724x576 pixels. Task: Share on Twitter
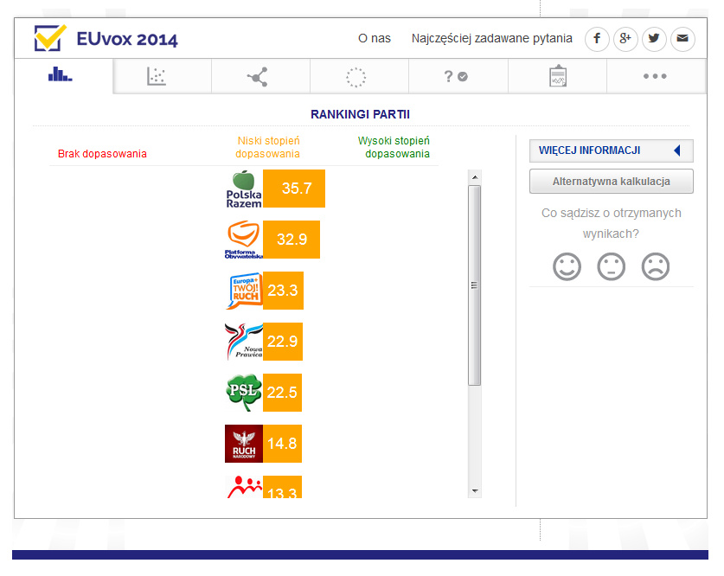[x=654, y=38]
